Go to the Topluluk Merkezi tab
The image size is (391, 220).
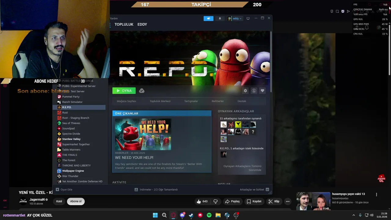(x=160, y=101)
